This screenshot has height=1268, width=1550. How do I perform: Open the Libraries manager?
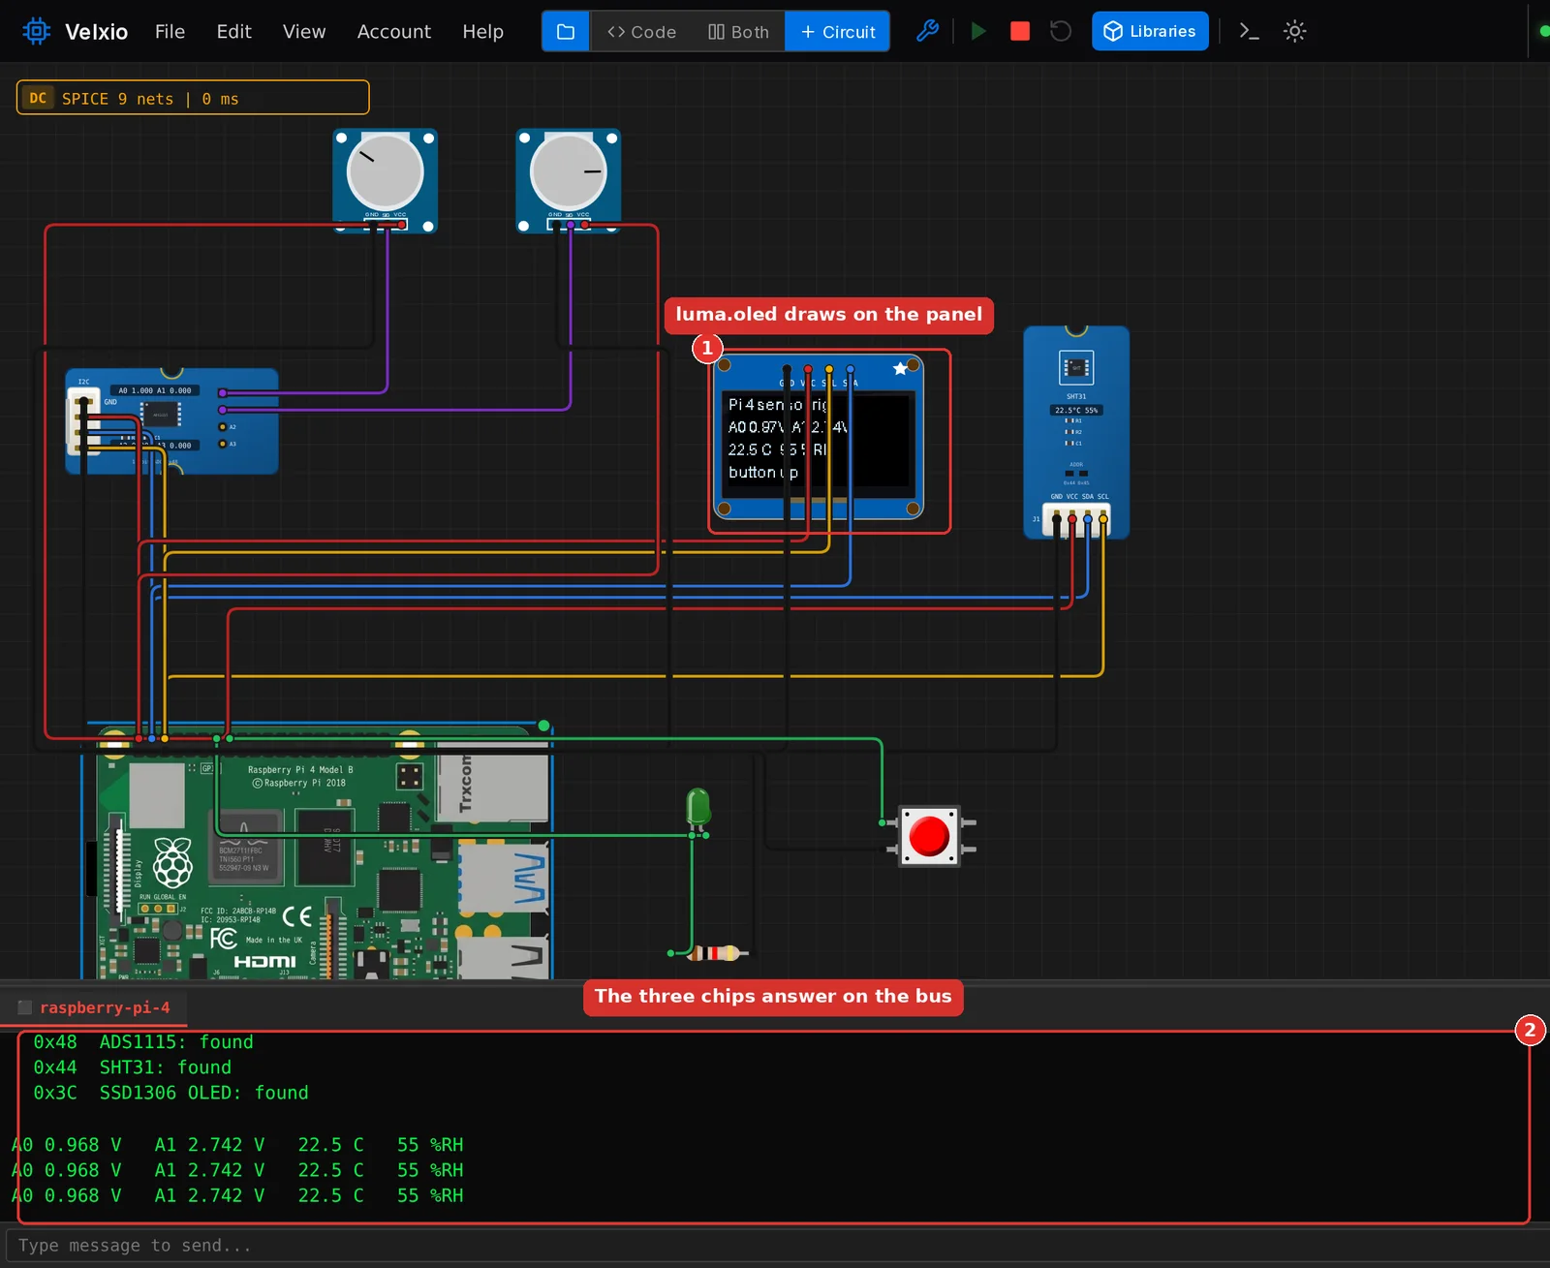1150,31
